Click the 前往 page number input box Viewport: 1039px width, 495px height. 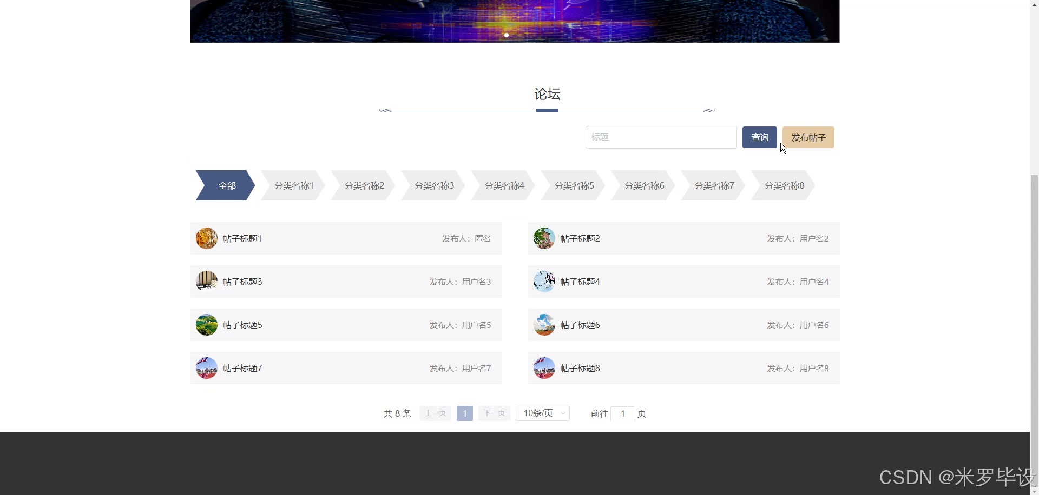click(x=623, y=413)
